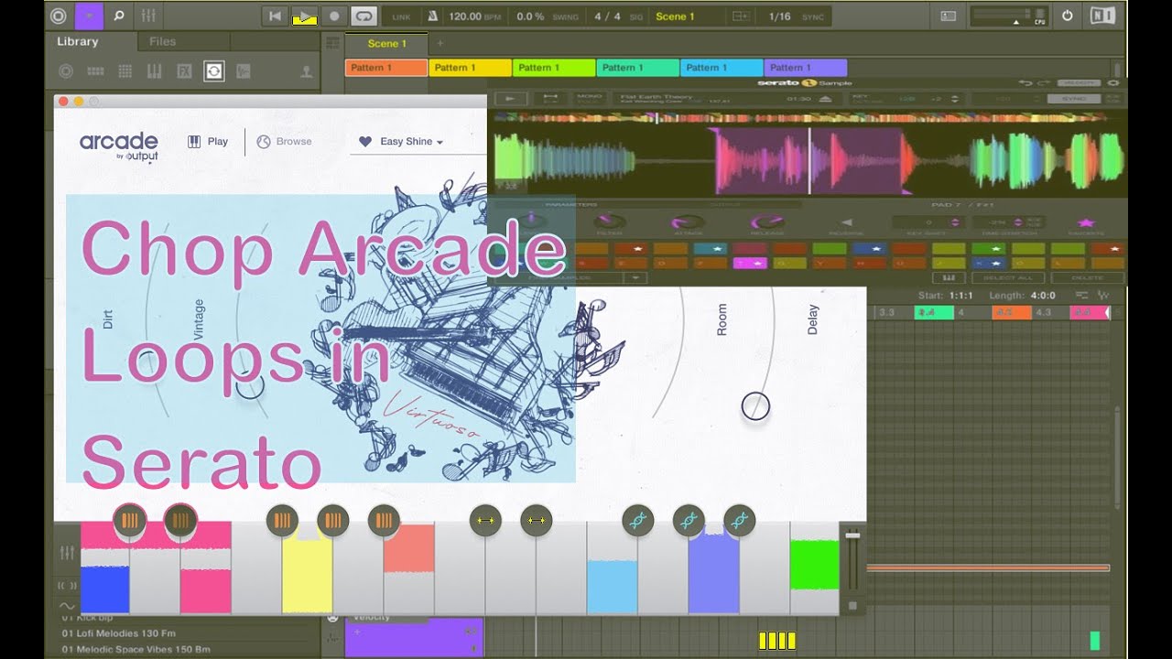1172x659 pixels.
Task: Select the FX browser type icon
Action: click(x=184, y=71)
